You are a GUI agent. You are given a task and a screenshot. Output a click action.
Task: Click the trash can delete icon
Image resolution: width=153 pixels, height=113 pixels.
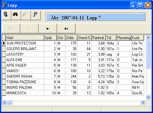click(x=6, y=15)
